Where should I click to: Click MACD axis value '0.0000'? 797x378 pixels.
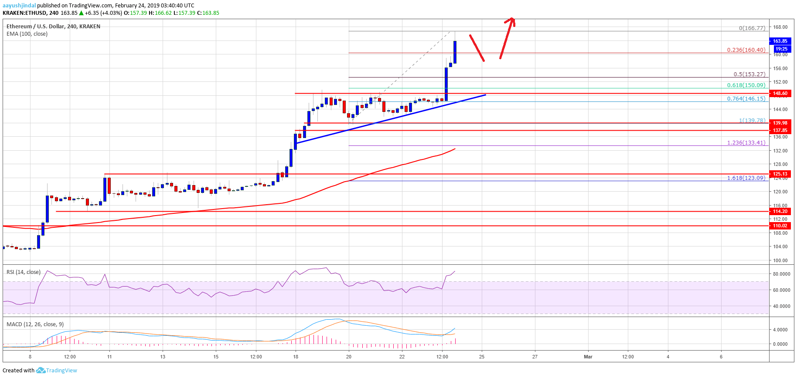[x=780, y=344]
